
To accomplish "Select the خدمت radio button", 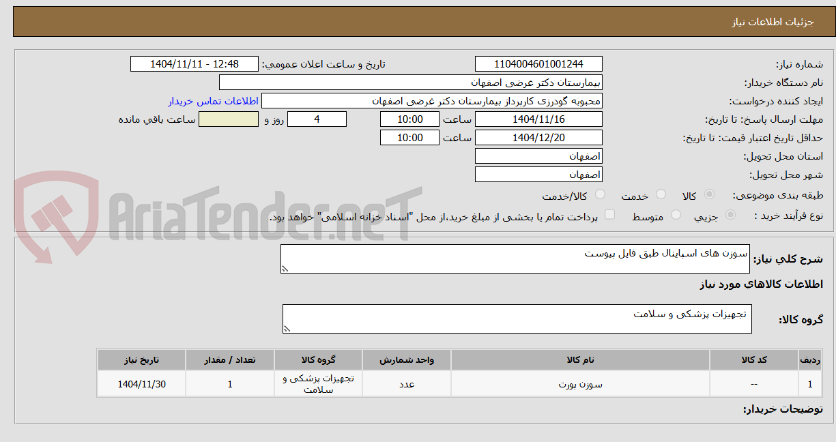I will click(661, 195).
